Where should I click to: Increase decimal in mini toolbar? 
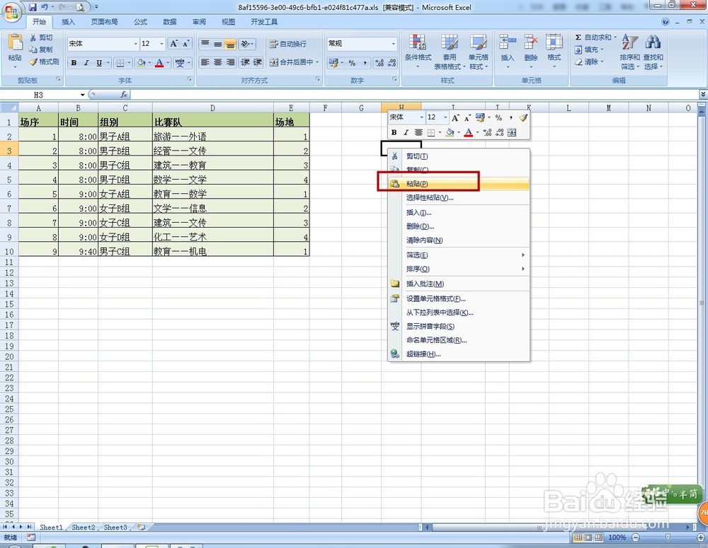click(x=487, y=132)
